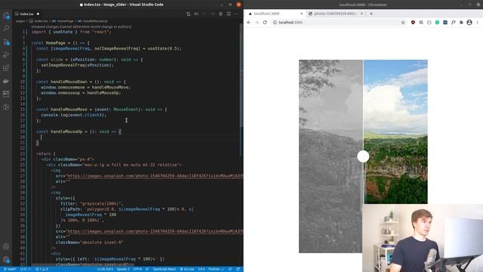The image size is (483, 272).
Task: Click the Open Changes icon in editor toolbar
Action: 188,14
